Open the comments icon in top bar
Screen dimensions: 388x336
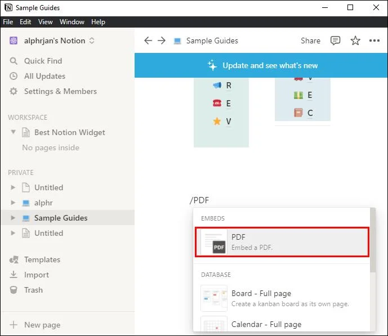pos(335,41)
